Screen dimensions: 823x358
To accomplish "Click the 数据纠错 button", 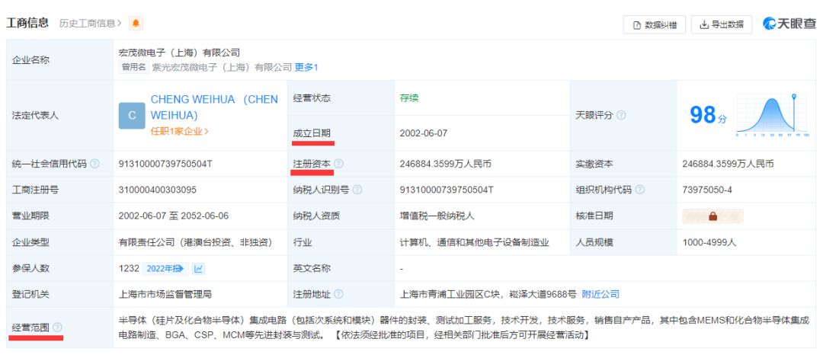I will point(654,24).
